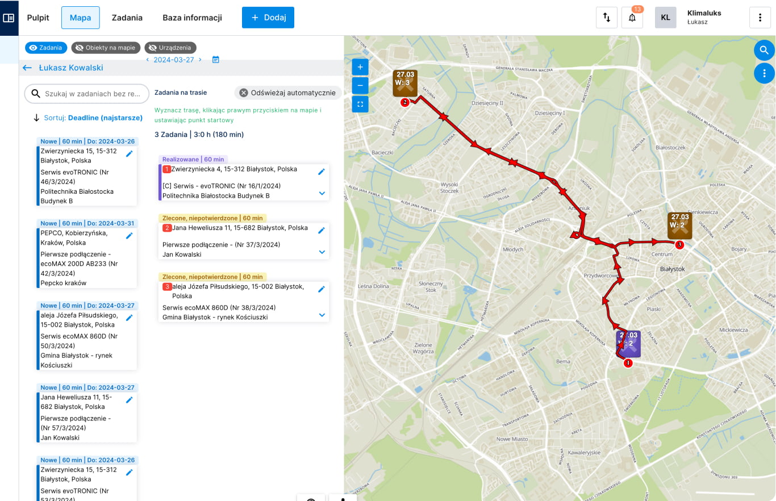Expand the Zwierzyniecka 4 route task details

pos(322,193)
